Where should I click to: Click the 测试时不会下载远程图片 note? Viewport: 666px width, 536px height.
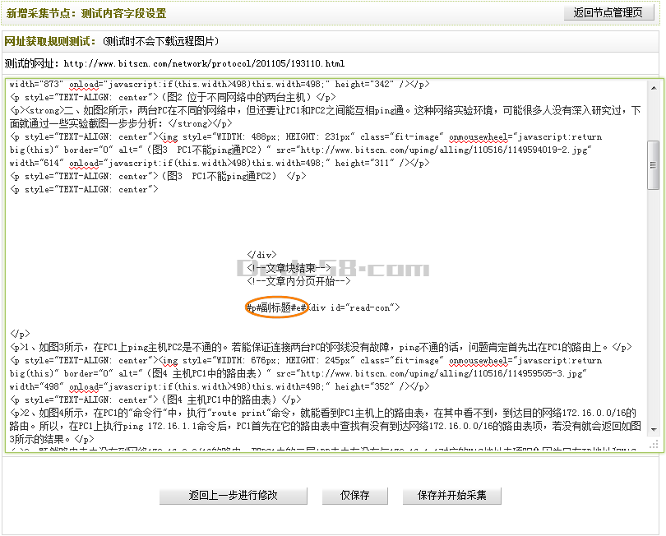[161, 41]
